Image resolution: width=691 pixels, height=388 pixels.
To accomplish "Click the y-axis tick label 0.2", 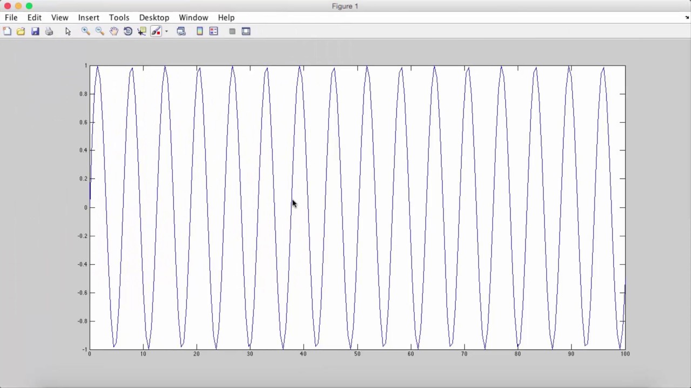I will coord(83,179).
